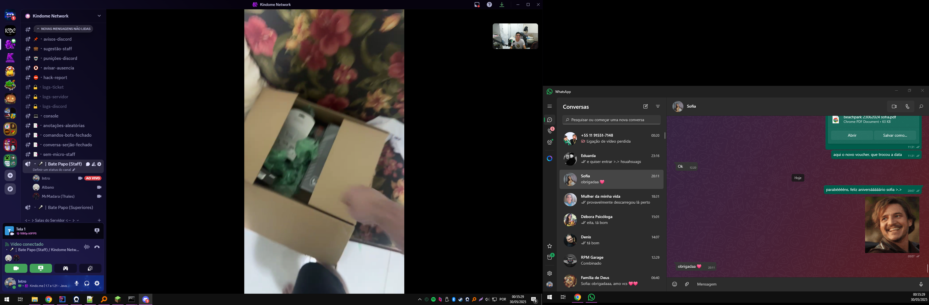Viewport: 929px width, 305px height.
Task: Open WhatsApp settings gear
Action: tap(550, 273)
